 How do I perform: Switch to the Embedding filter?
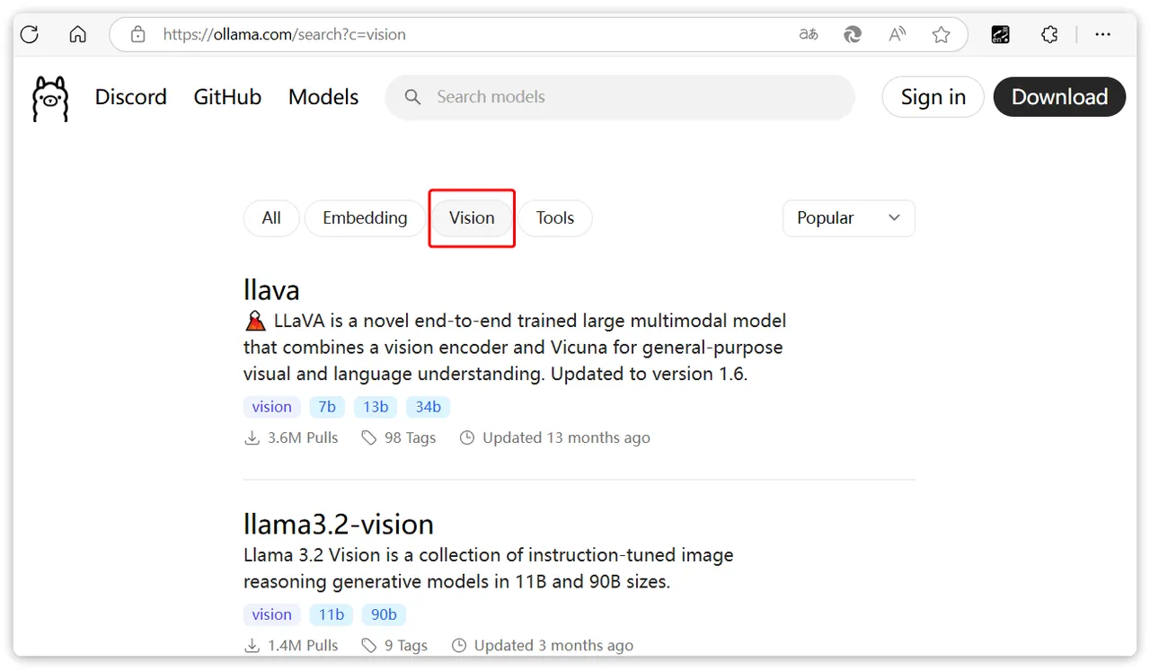tap(365, 218)
